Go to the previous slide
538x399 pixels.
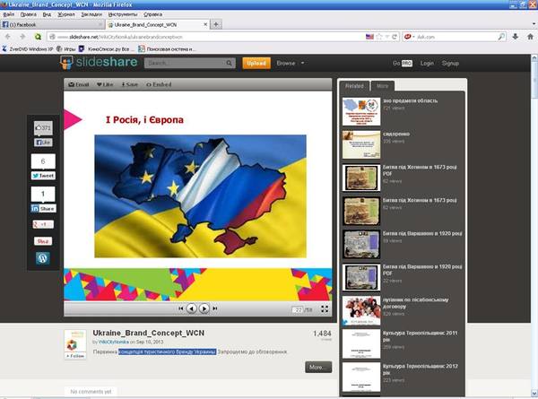(191, 308)
